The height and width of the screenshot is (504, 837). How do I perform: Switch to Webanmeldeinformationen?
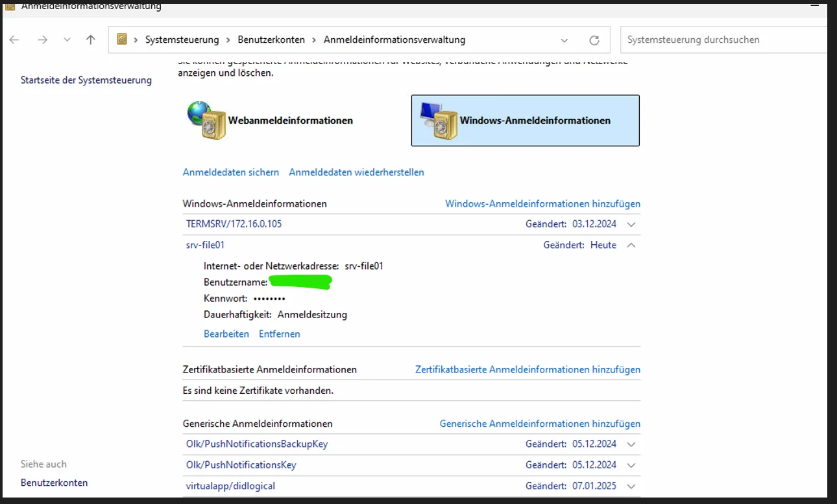point(290,120)
